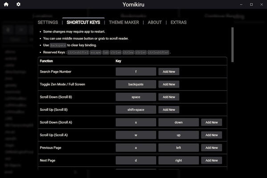Screen dimensions: 267x178
Task: Change the 'up' key binding
Action: pos(178,135)
